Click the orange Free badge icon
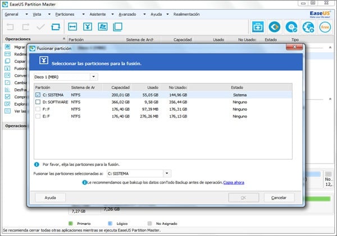The width and height of the screenshot is (337, 236). (x=325, y=27)
